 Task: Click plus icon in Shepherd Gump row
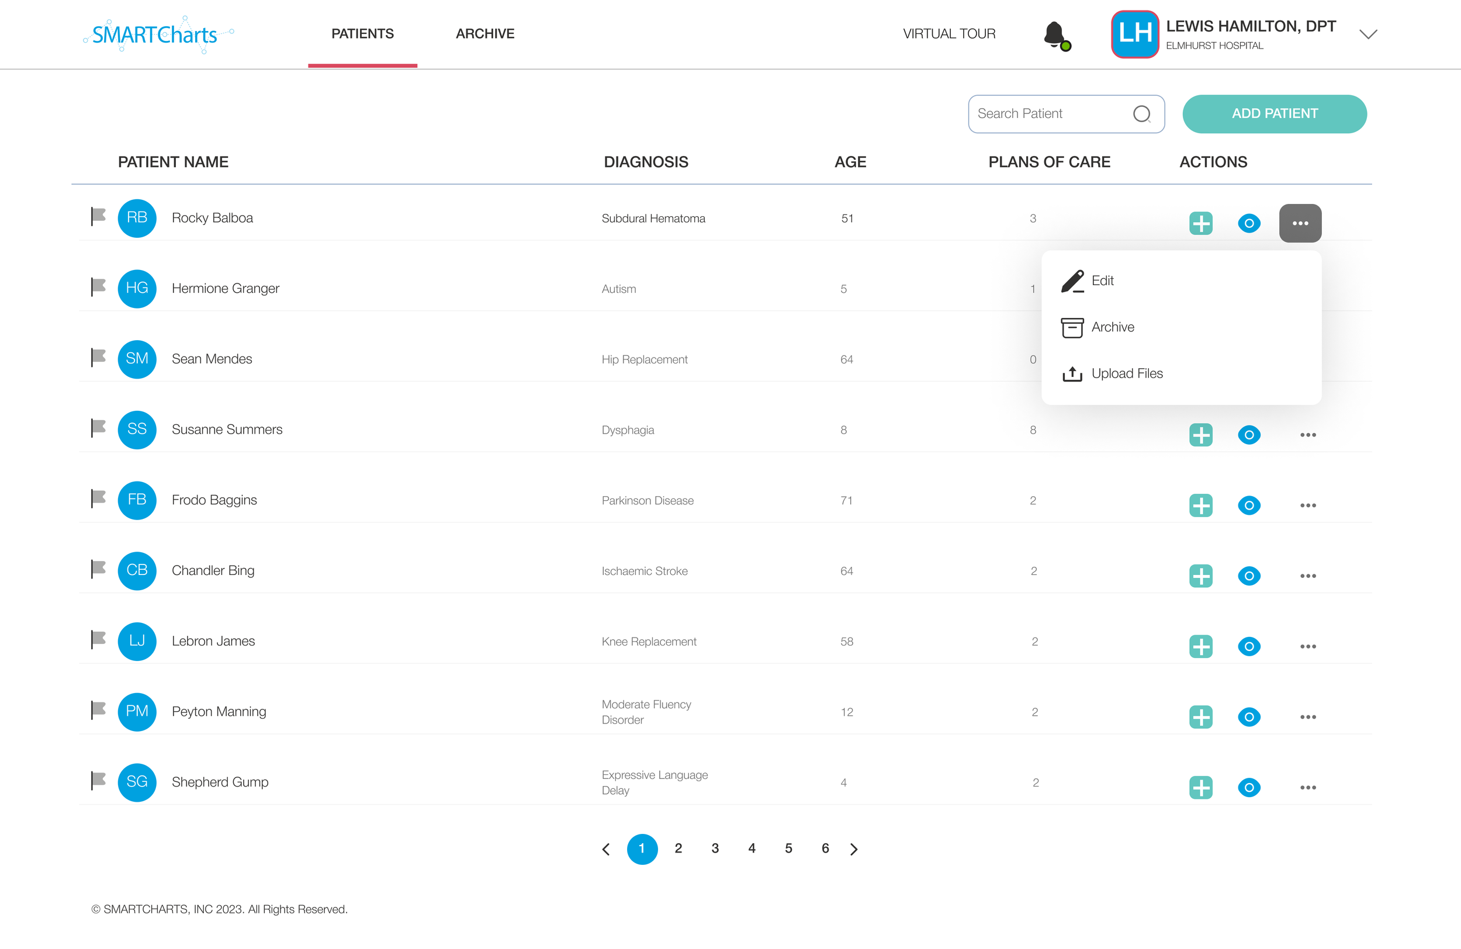tap(1201, 788)
